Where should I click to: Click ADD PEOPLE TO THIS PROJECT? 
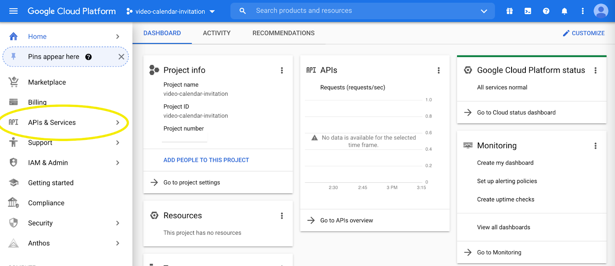[206, 160]
